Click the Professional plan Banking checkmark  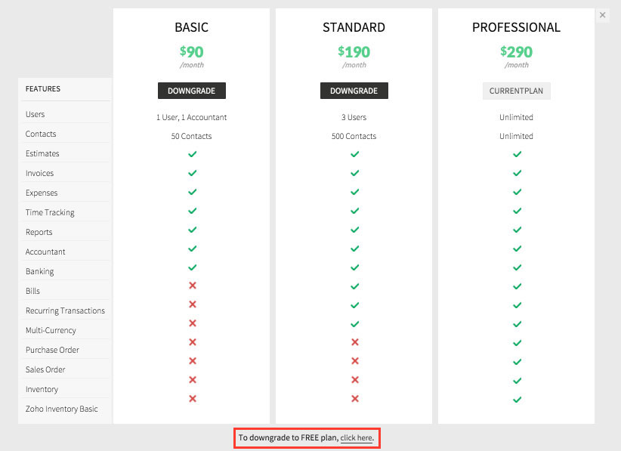[x=517, y=267]
